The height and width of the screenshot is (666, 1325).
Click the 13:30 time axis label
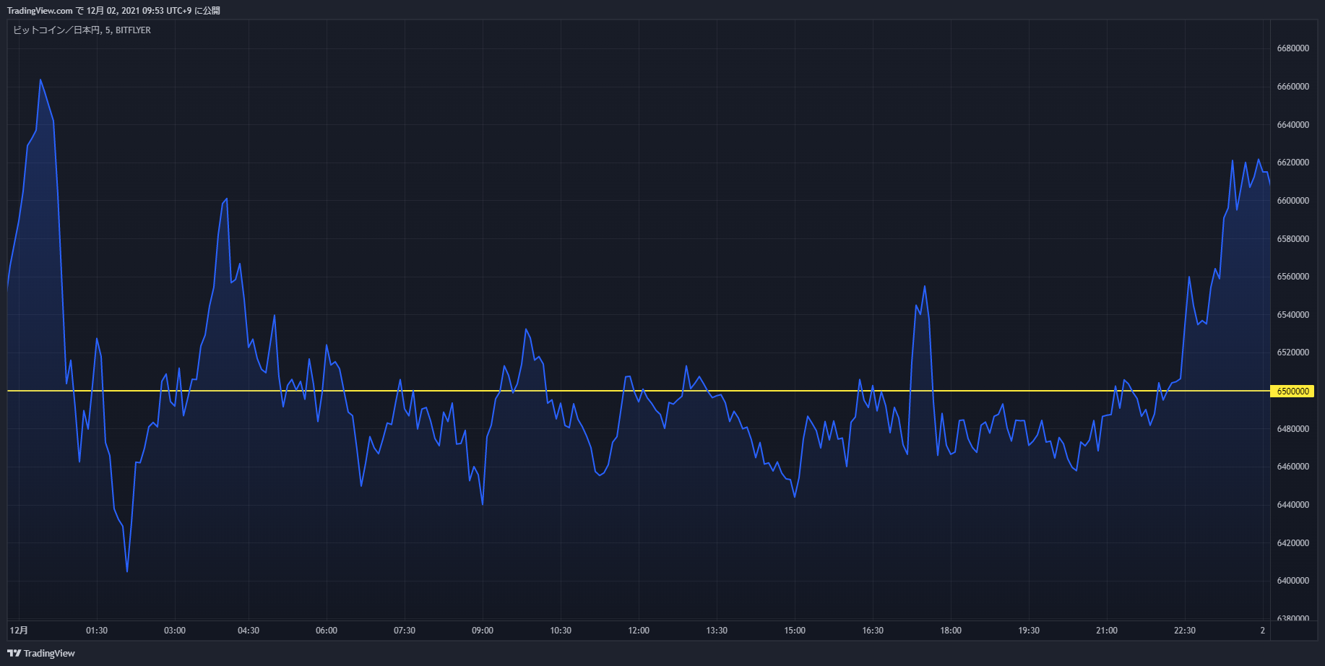[x=717, y=631]
